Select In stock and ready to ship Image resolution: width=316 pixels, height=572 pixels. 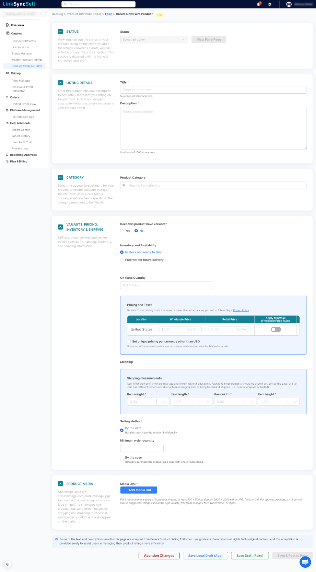[x=122, y=252]
